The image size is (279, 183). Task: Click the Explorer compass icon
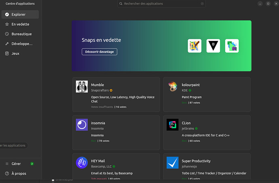click(7, 15)
